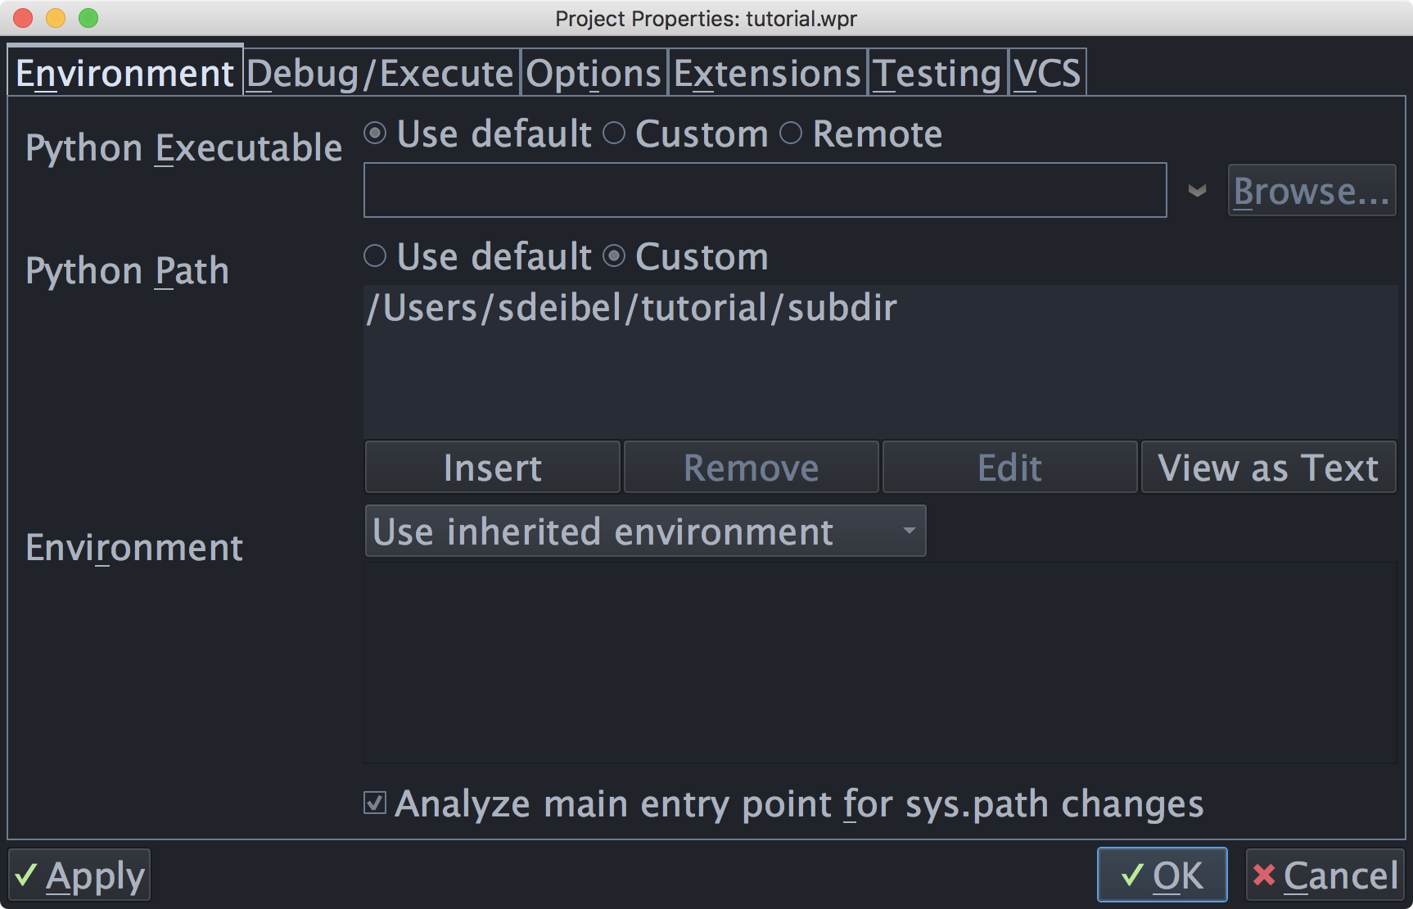
Task: Click the Apply button with checkmark
Action: click(79, 875)
